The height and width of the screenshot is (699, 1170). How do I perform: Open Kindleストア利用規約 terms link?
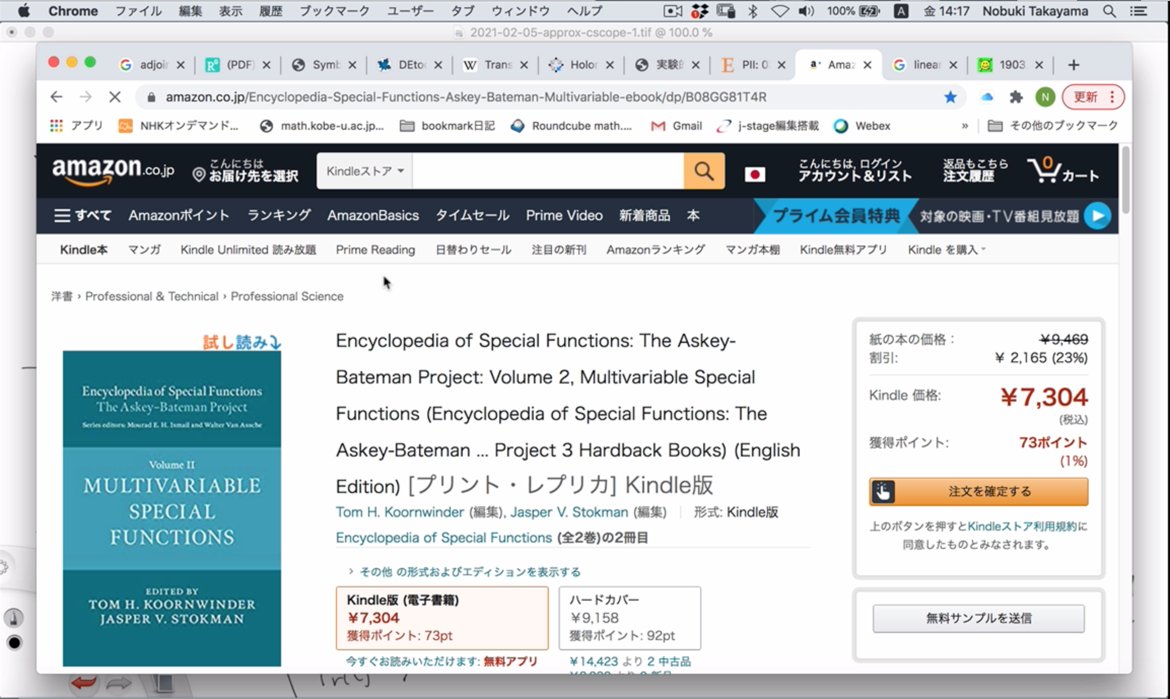point(1022,527)
